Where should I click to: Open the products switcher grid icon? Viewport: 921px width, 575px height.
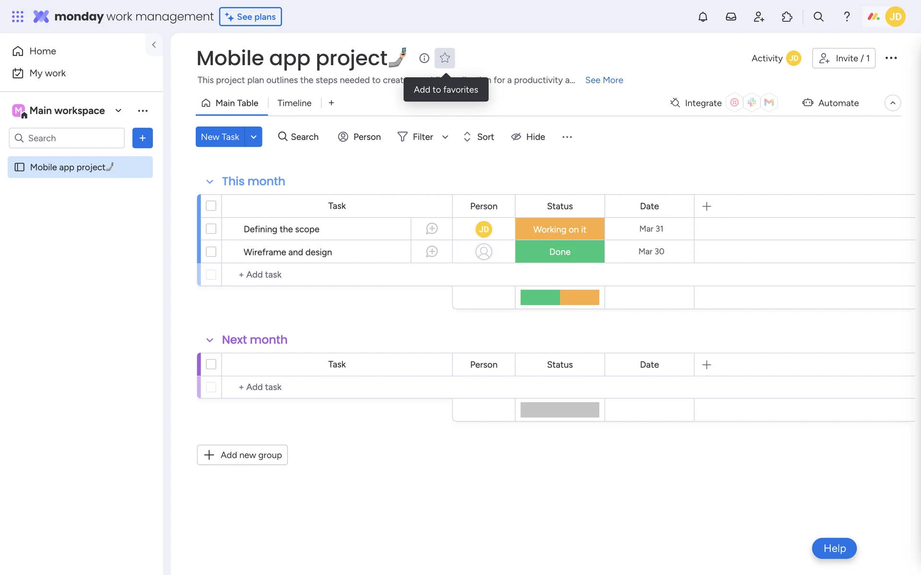coord(18,17)
